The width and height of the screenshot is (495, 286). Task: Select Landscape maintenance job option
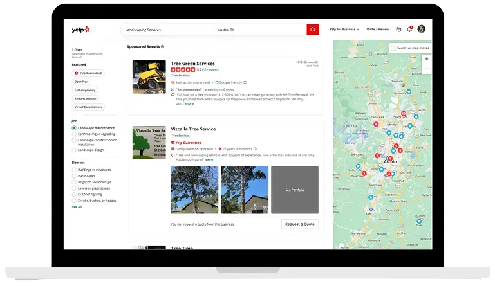(x=74, y=128)
